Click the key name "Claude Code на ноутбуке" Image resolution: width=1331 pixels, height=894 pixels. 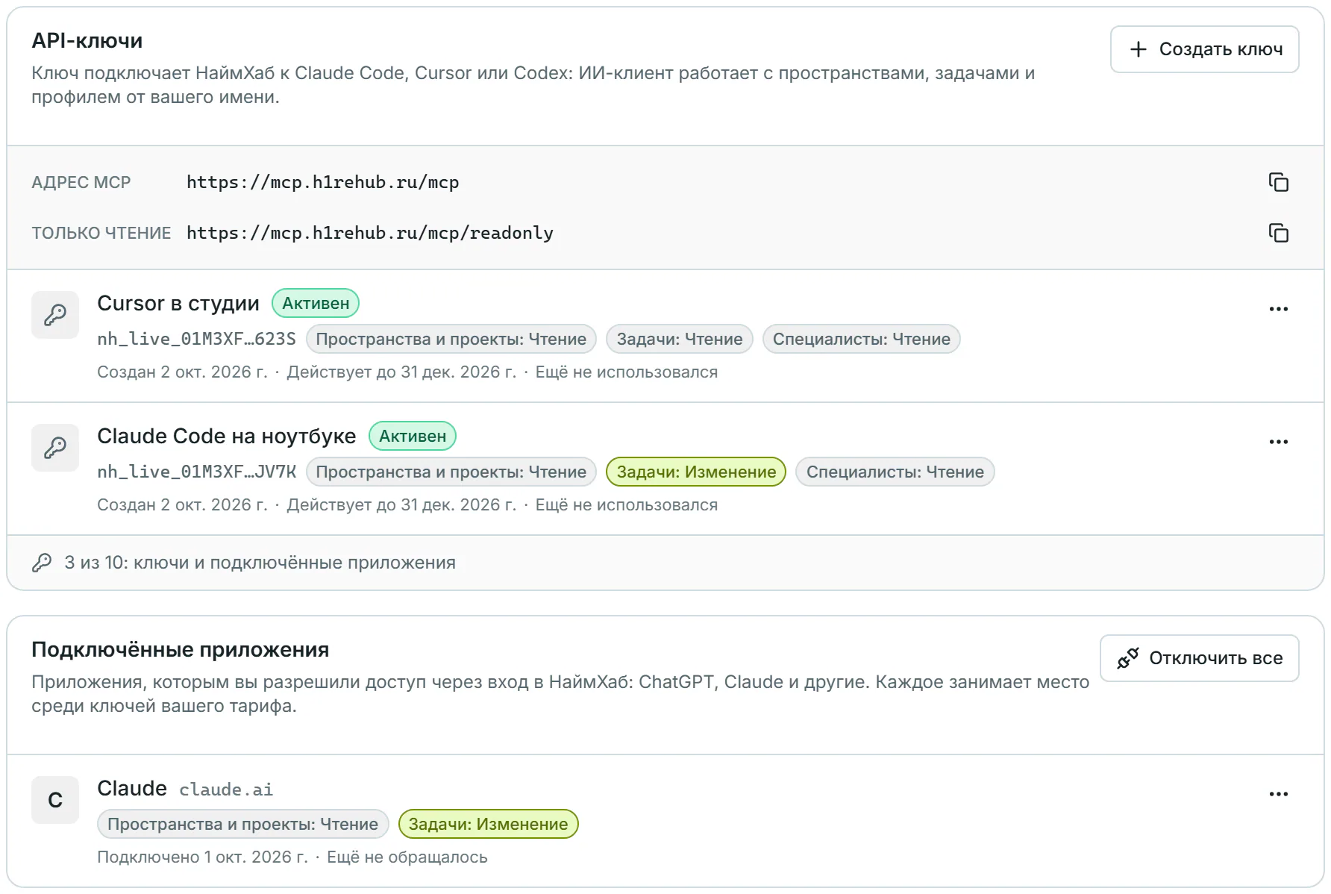227,436
